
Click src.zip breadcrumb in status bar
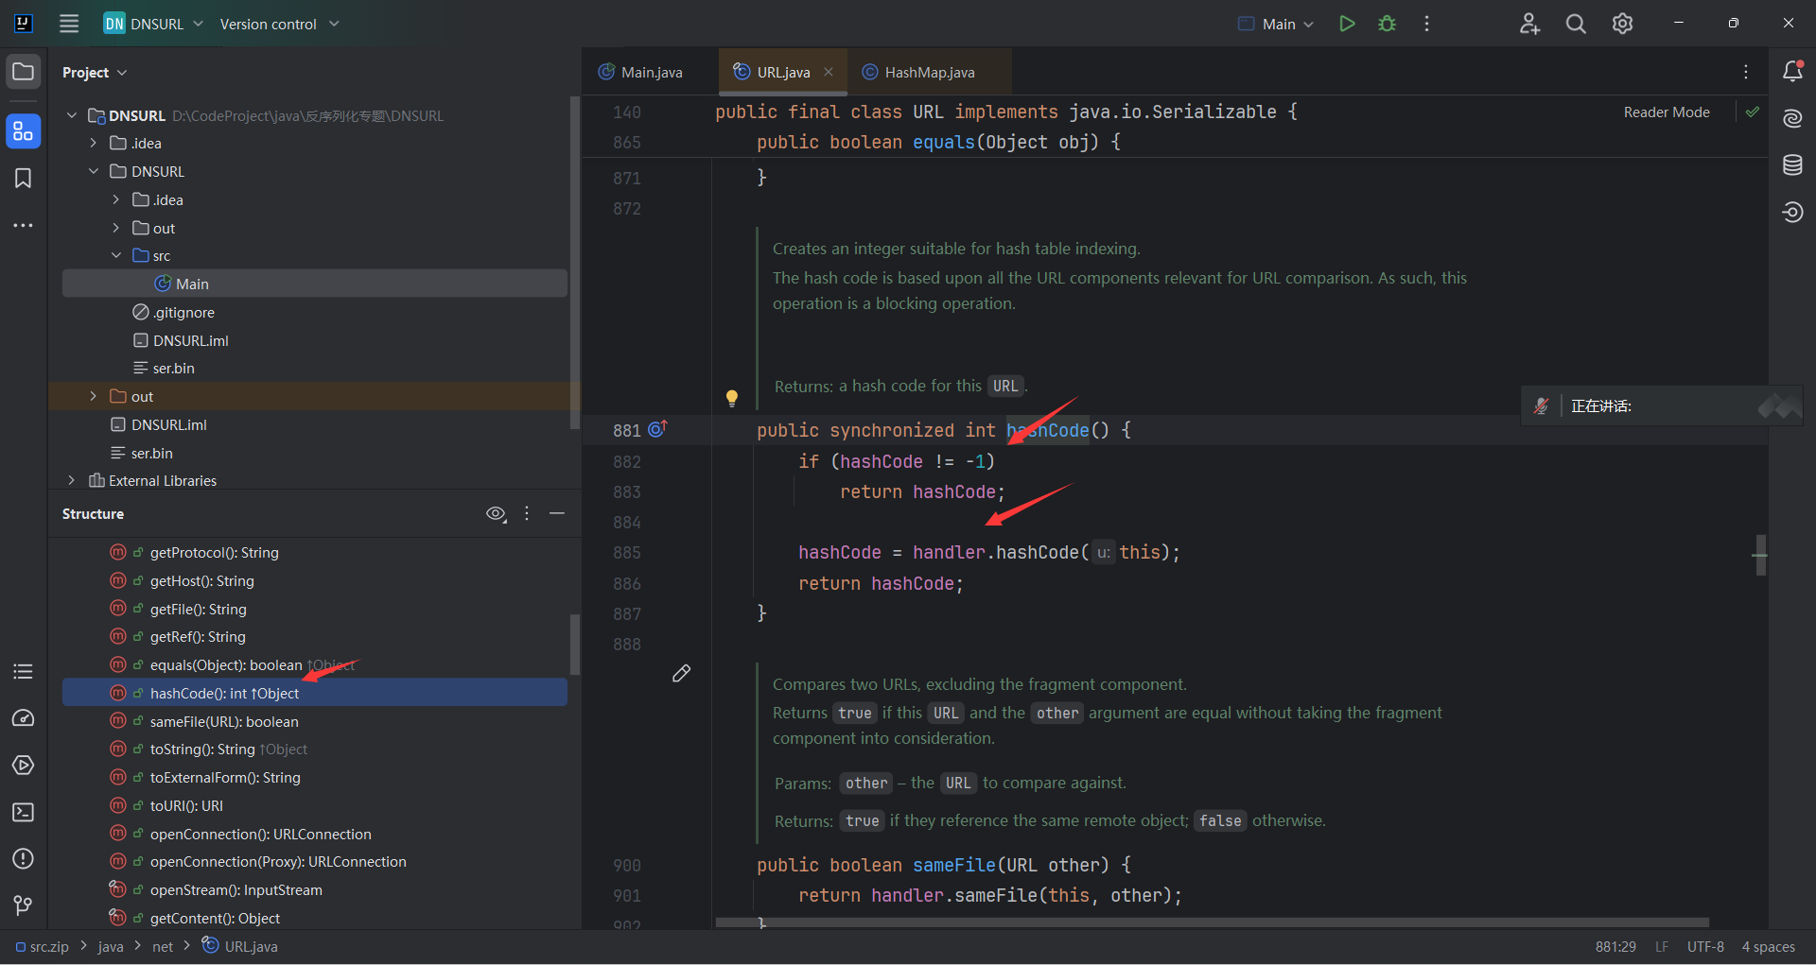click(43, 946)
